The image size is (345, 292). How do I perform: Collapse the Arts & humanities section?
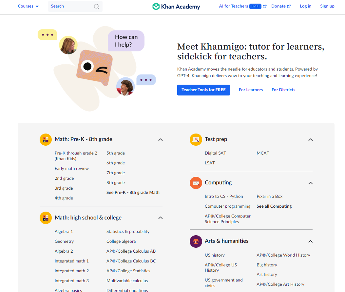tap(311, 241)
